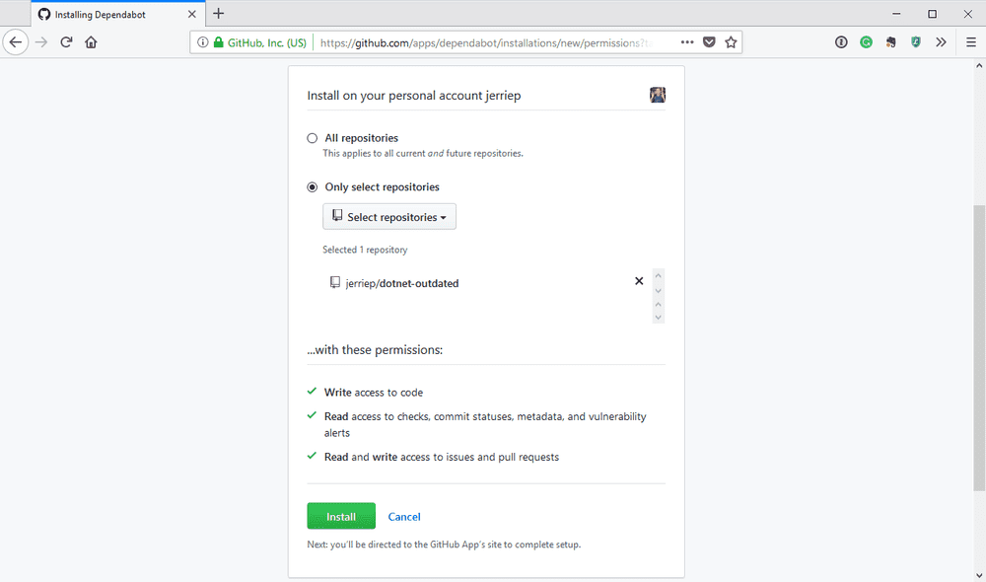Image resolution: width=986 pixels, height=582 pixels.
Task: Go to the browser home page
Action: click(91, 42)
